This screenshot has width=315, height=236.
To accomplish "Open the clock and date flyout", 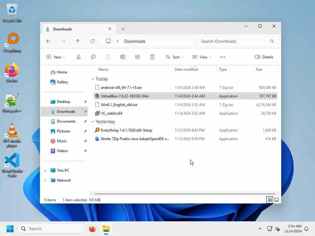I will [293, 229].
